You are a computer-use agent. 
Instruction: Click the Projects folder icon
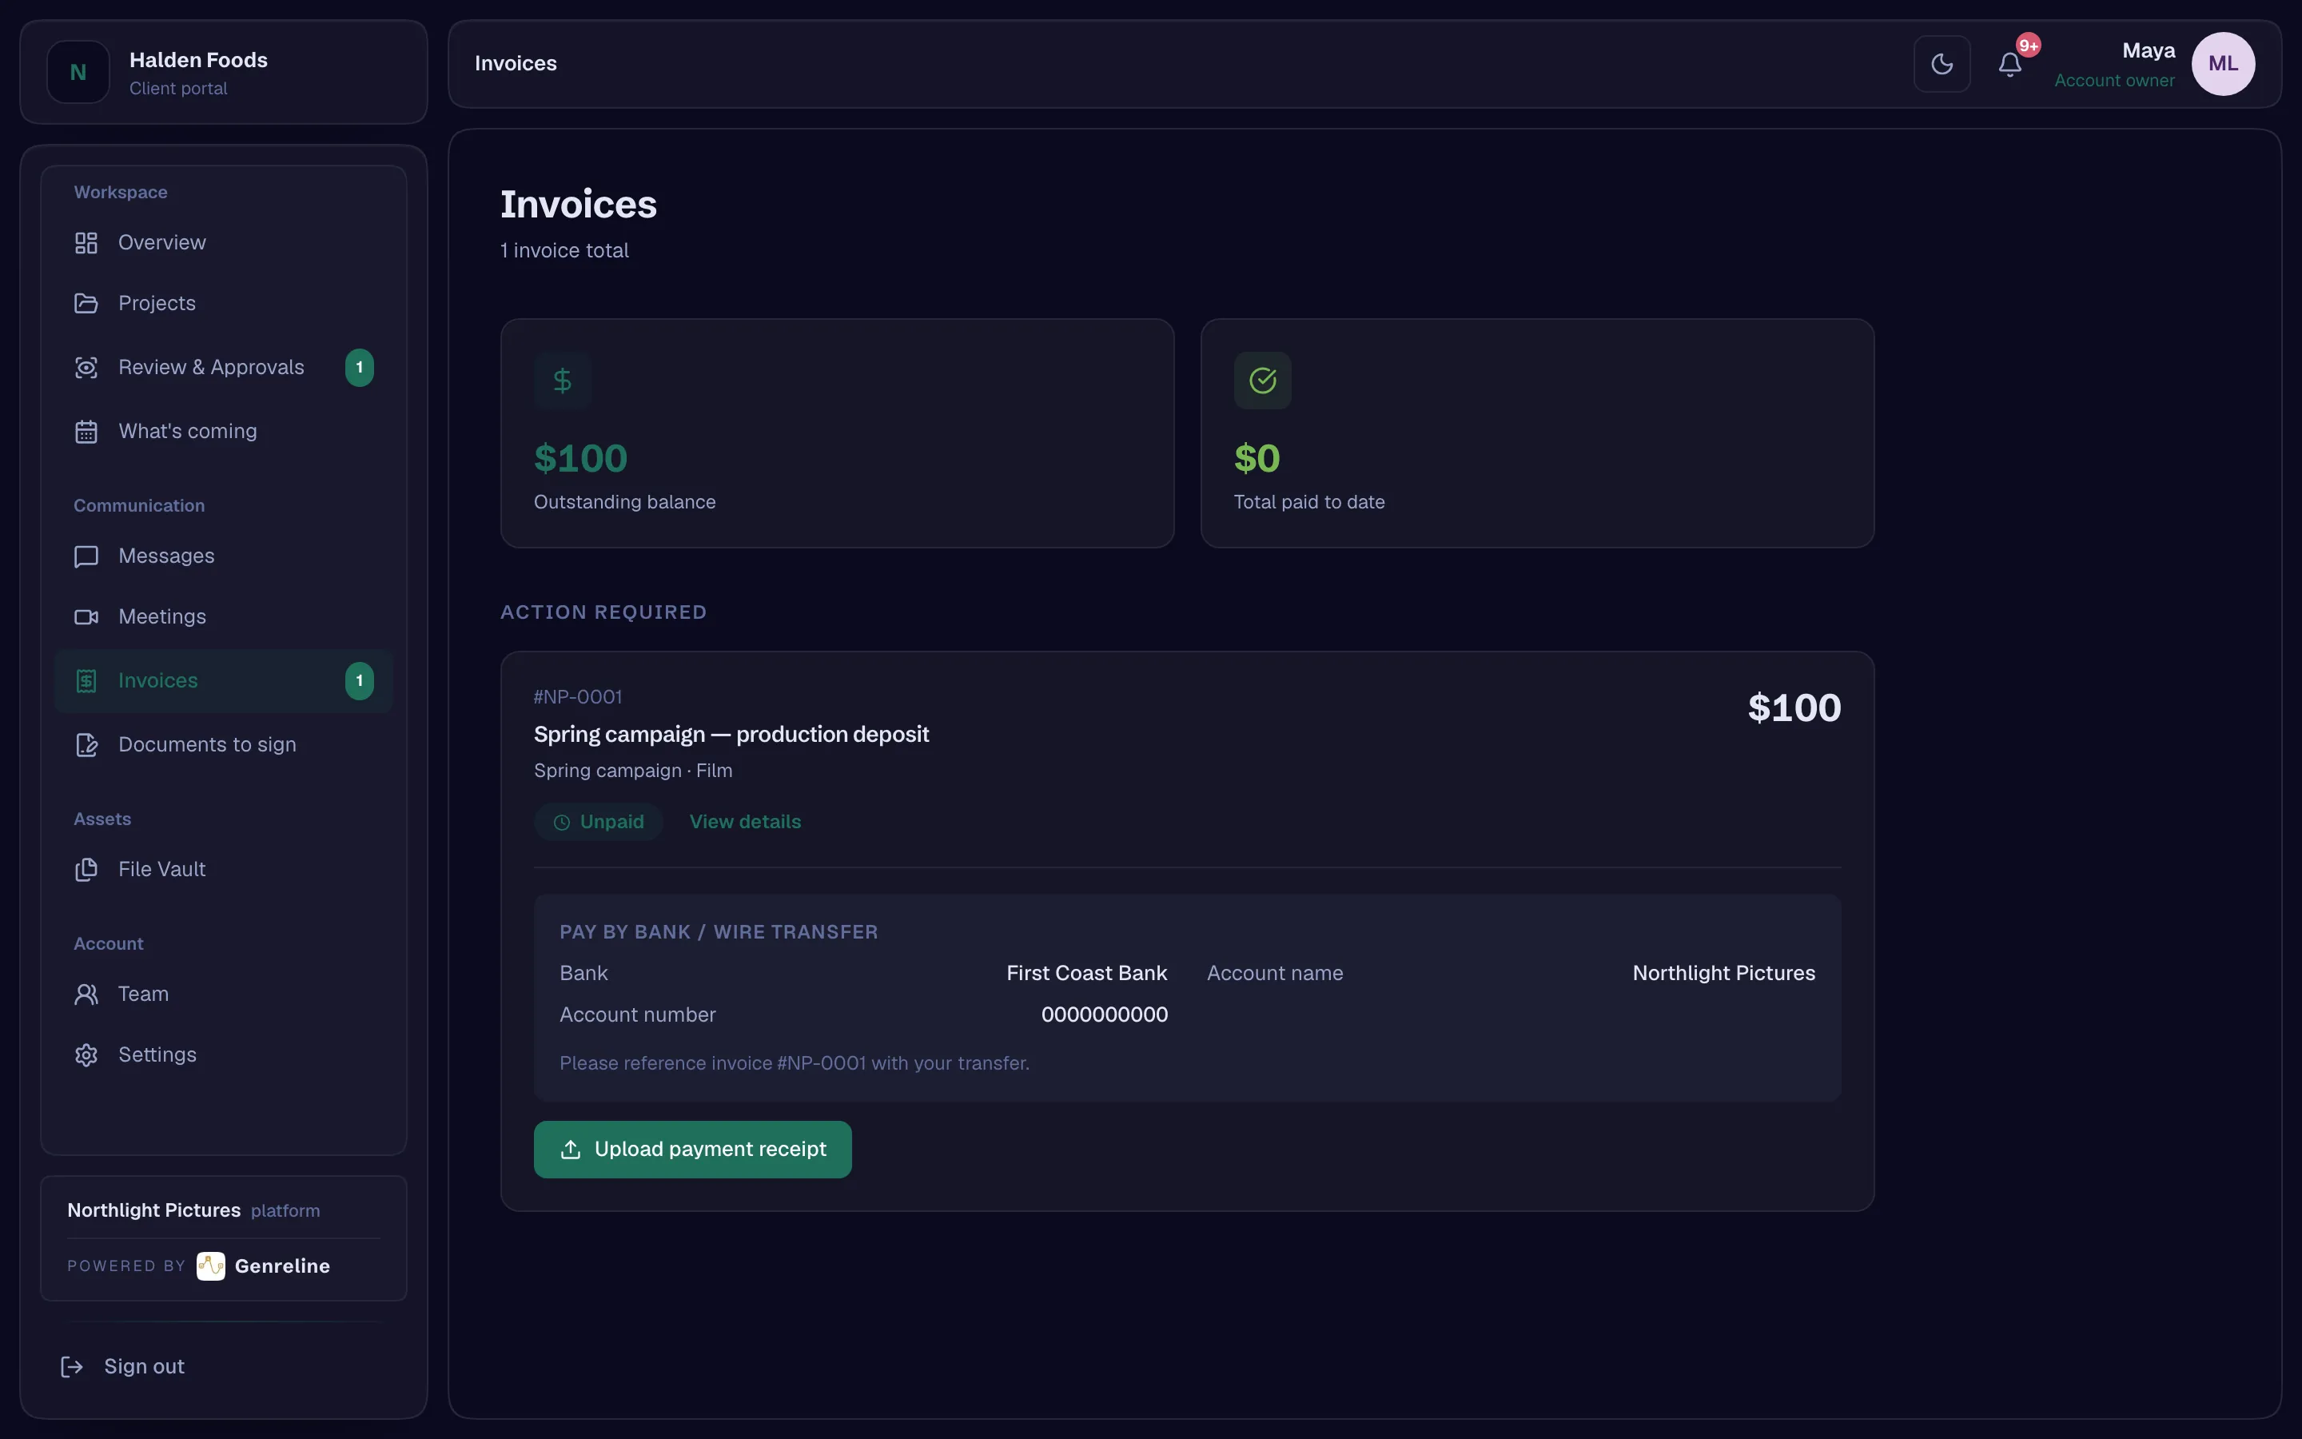(86, 304)
